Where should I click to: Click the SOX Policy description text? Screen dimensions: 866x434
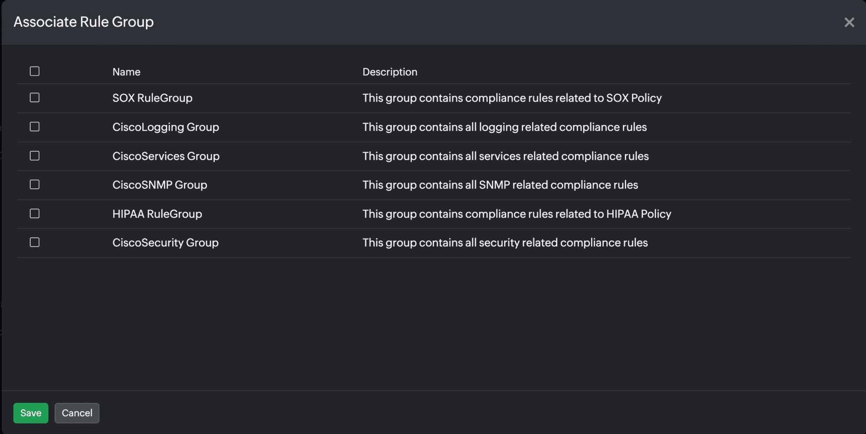[x=512, y=98]
